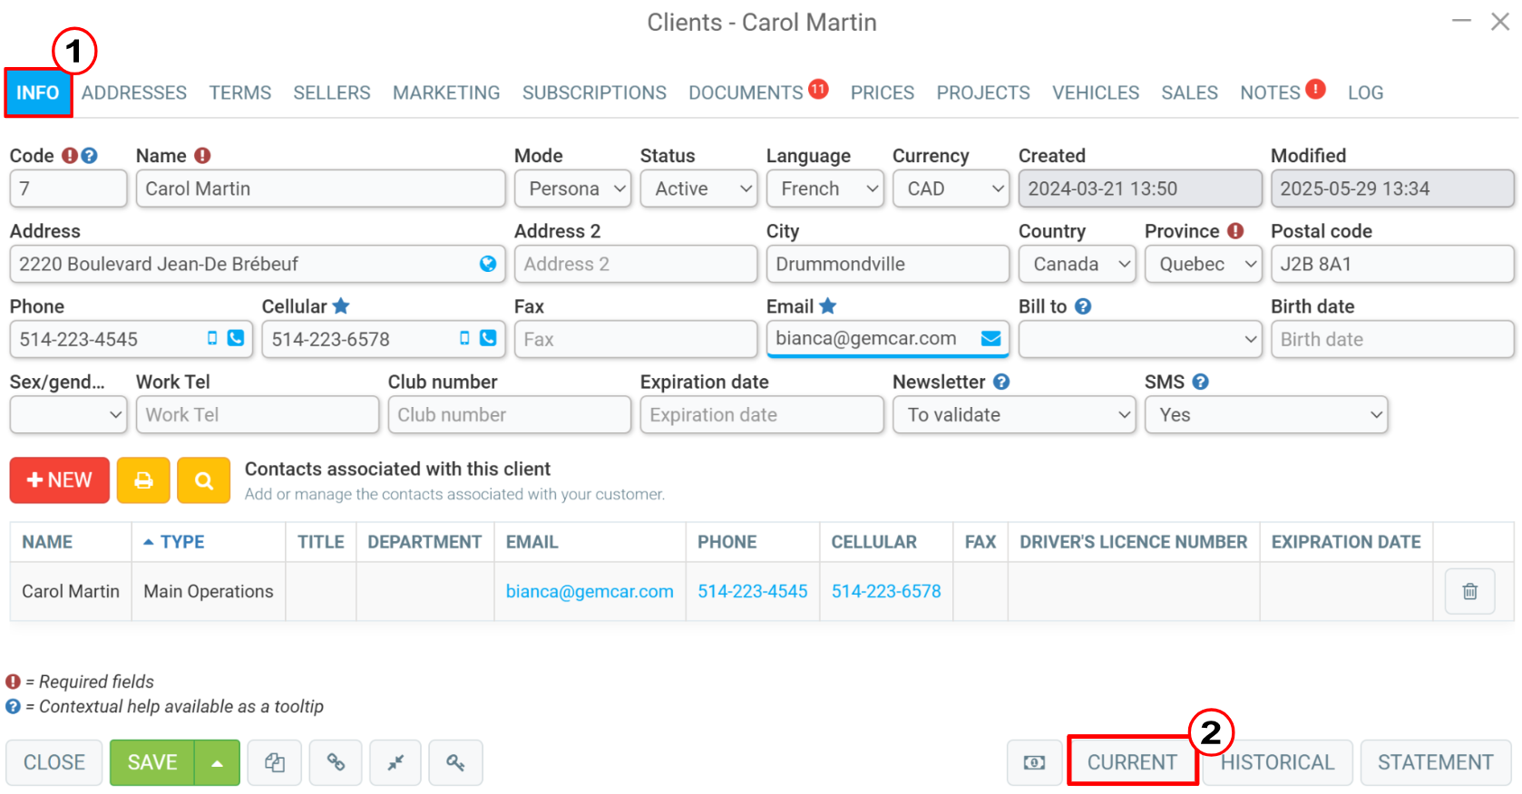Image resolution: width=1522 pixels, height=794 pixels.
Task: Click the orange print contacts icon
Action: (143, 480)
